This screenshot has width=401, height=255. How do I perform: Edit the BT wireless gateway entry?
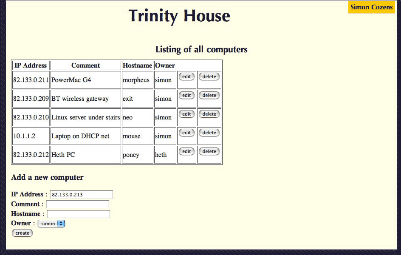coord(186,96)
